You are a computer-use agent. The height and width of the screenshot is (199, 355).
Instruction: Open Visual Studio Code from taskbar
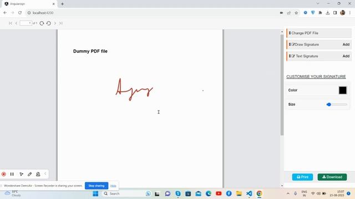(249, 193)
